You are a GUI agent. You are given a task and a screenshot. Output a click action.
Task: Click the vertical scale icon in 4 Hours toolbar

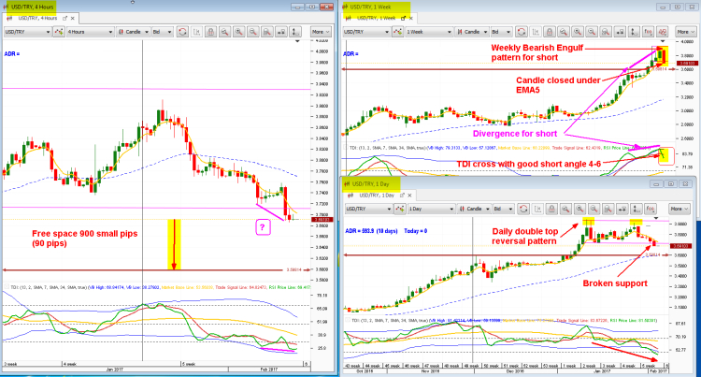(x=295, y=32)
